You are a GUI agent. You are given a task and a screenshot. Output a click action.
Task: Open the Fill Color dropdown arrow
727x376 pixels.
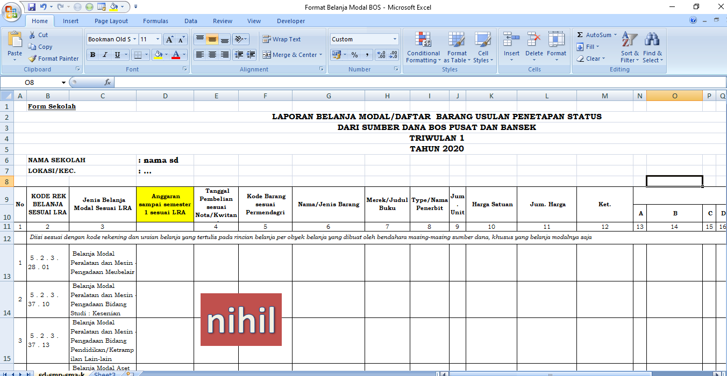166,55
